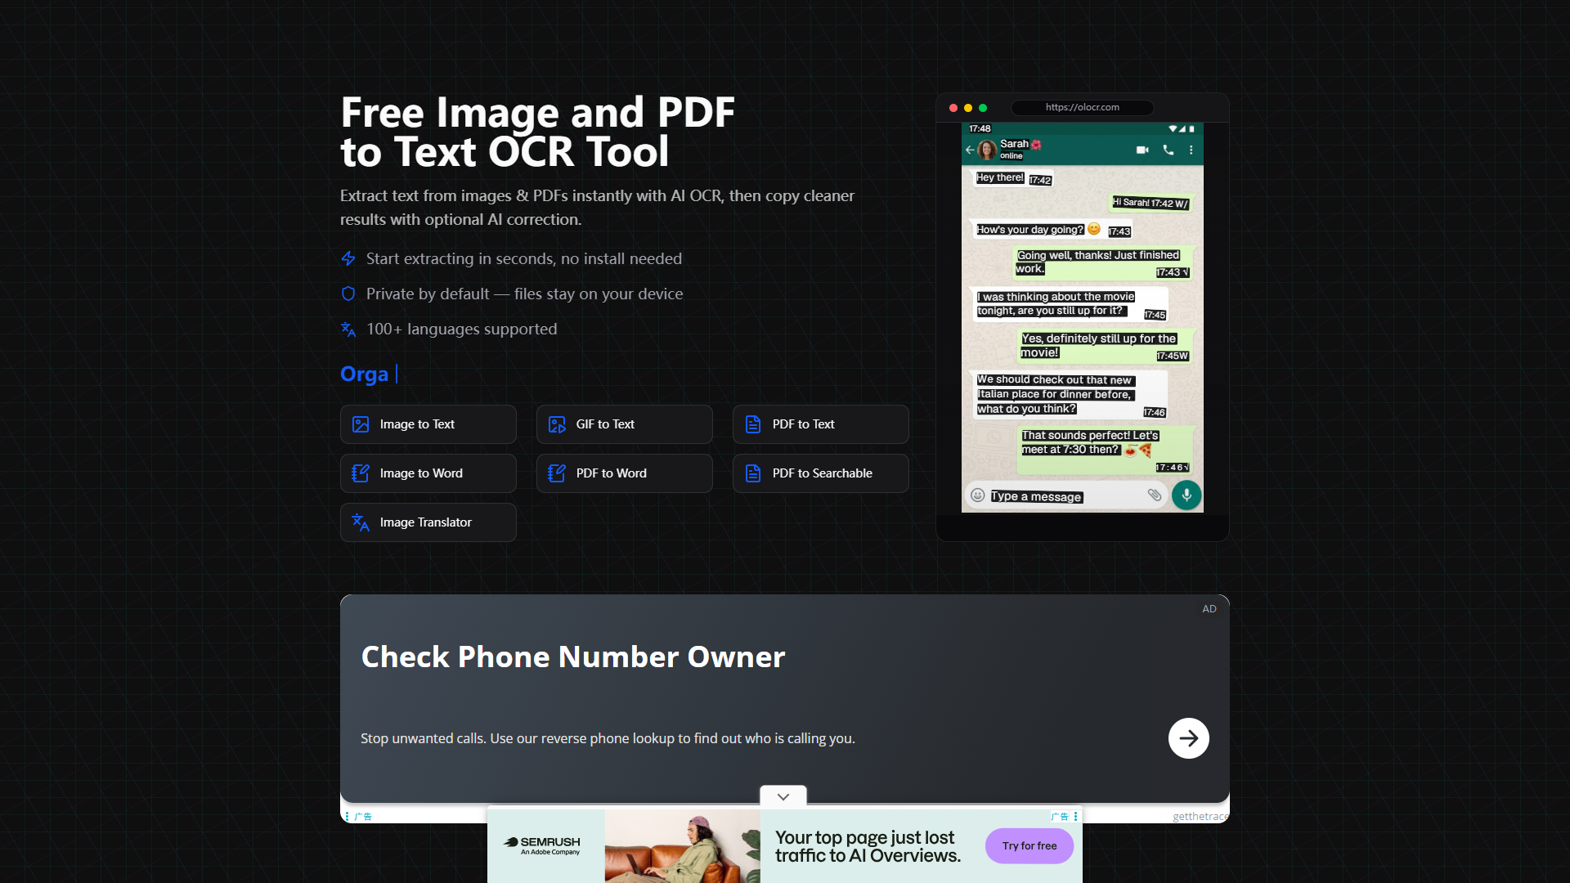Screen dimensions: 1570x883
Task: Click the Semrush ad photo of person on couch
Action: (x=683, y=845)
